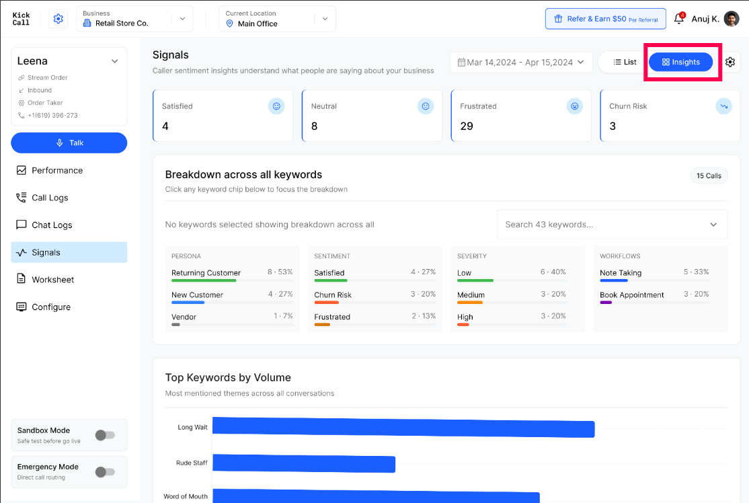Click Refer & Earn $50 button
This screenshot has width=749, height=503.
(606, 19)
